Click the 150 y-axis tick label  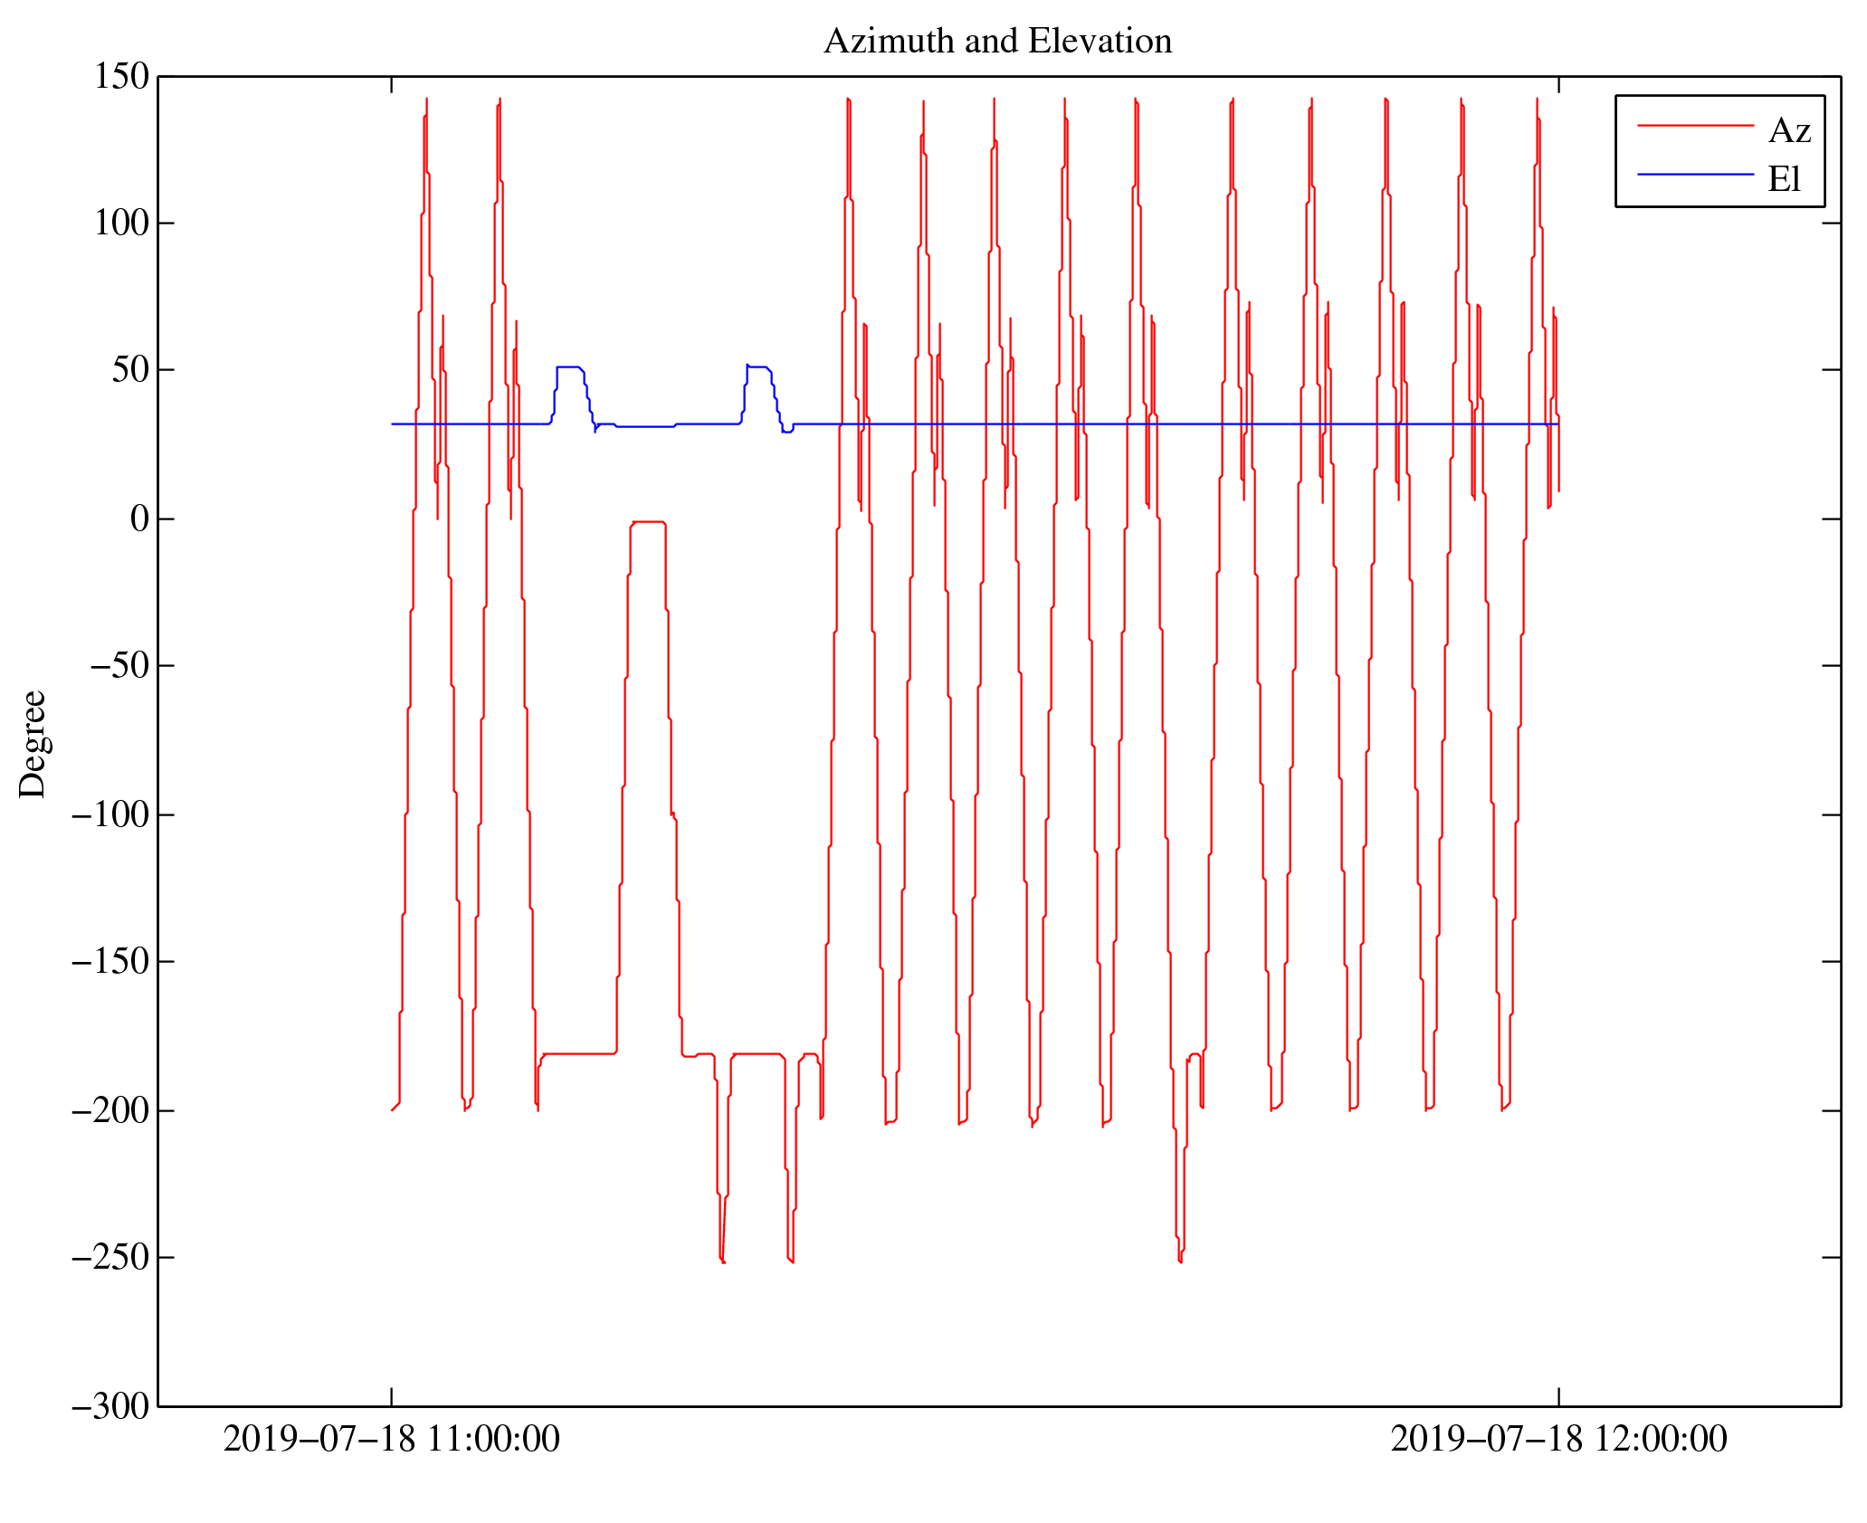(x=121, y=77)
